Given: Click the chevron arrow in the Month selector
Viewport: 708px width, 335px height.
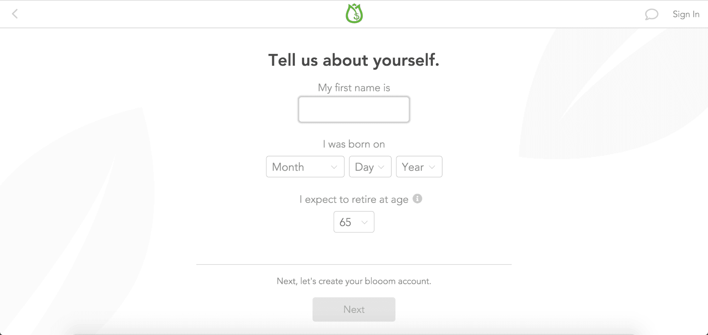Looking at the screenshot, I should point(334,167).
